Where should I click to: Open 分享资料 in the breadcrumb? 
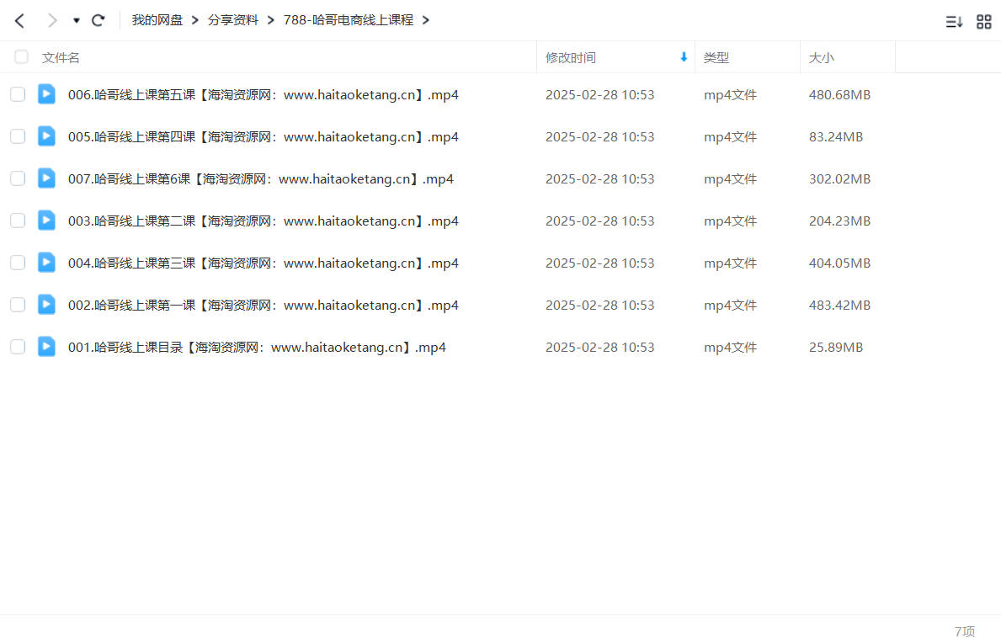point(233,20)
